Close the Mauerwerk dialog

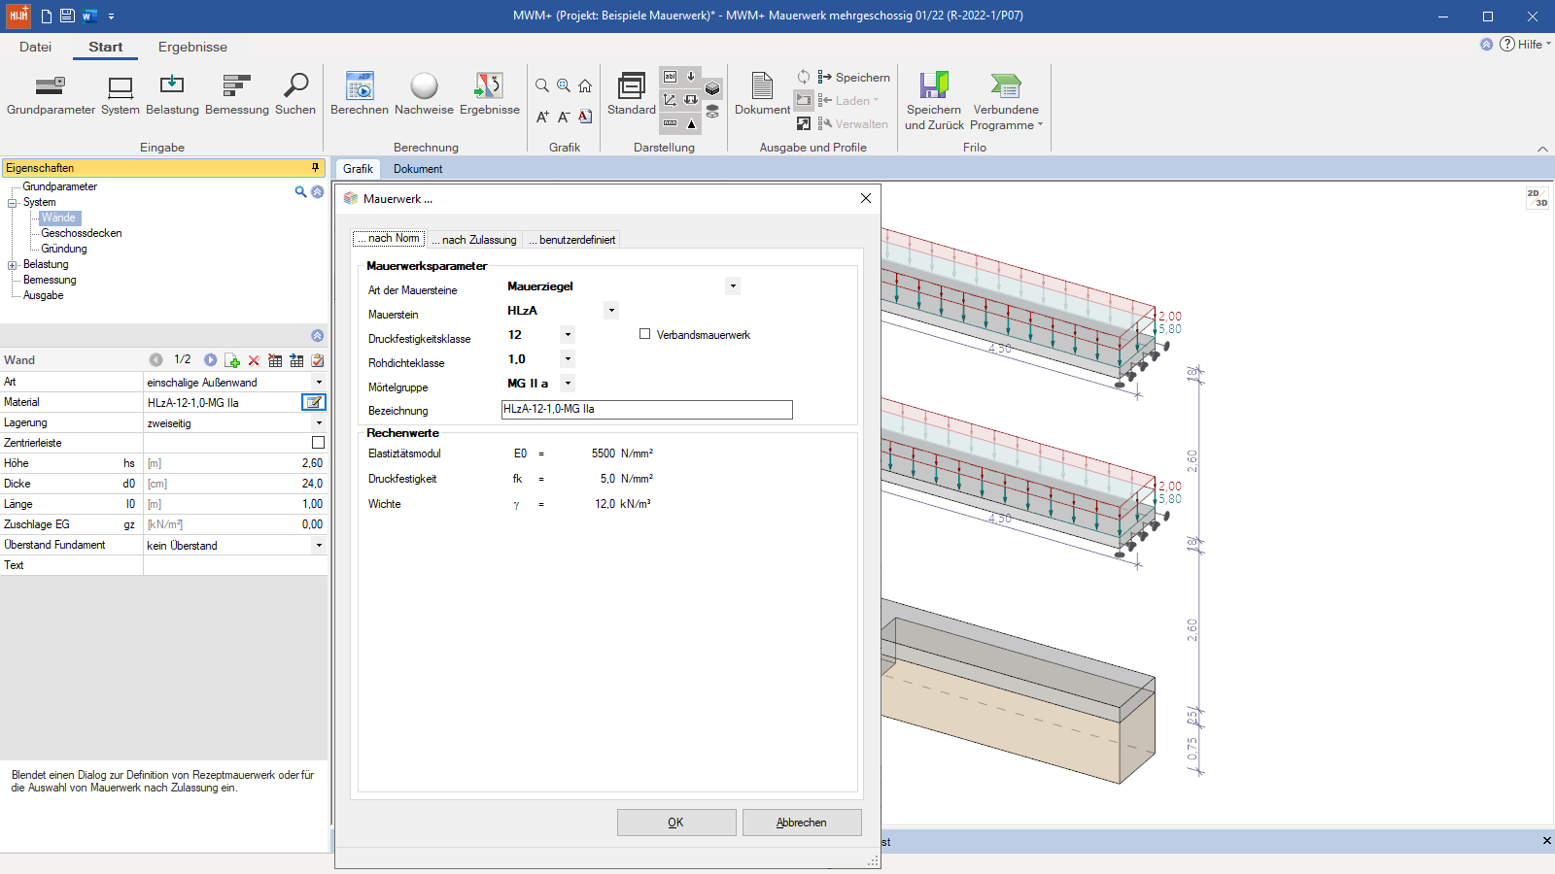866,198
